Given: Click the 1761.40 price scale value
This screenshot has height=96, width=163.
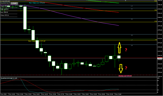Looking at the screenshot, I should 160,68.
